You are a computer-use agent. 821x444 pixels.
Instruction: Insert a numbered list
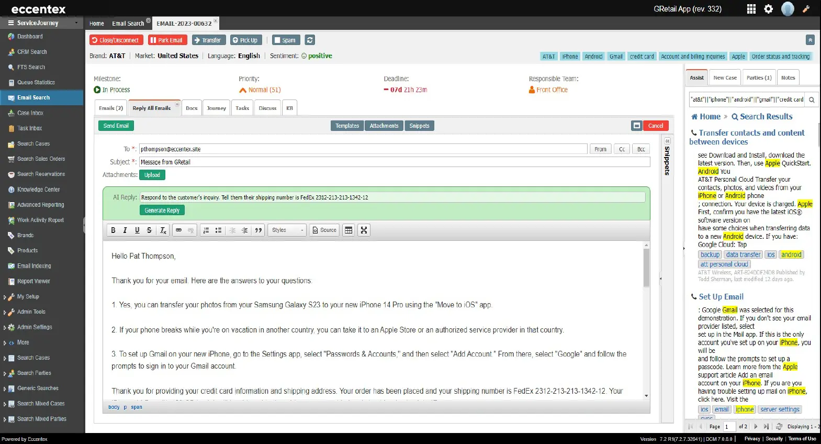[206, 230]
